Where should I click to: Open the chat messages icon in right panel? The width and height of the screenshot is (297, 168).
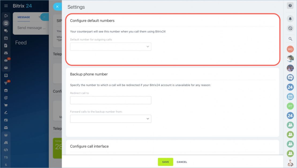(x=290, y=28)
